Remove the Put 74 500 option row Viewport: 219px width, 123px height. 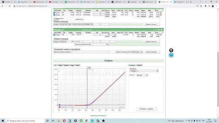click(161, 13)
